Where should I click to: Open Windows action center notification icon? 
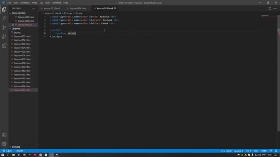coord(275,155)
